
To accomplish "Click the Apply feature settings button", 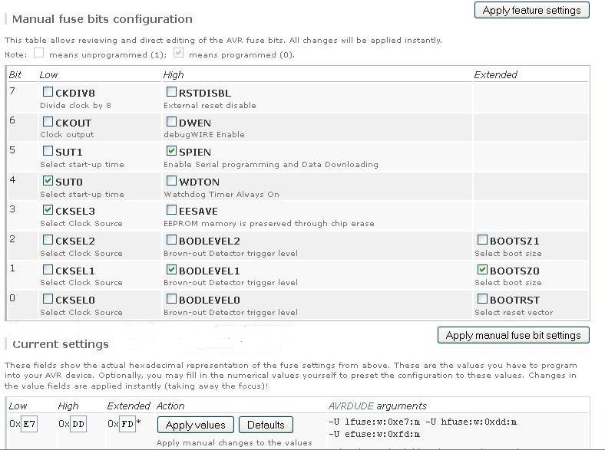I will [x=532, y=10].
